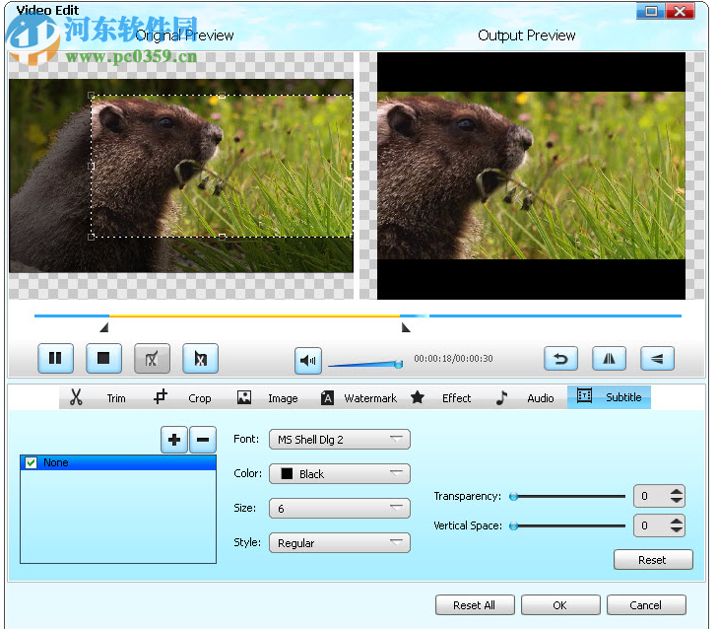The width and height of the screenshot is (718, 629).
Task: Confirm edits with the OK button
Action: coord(560,605)
